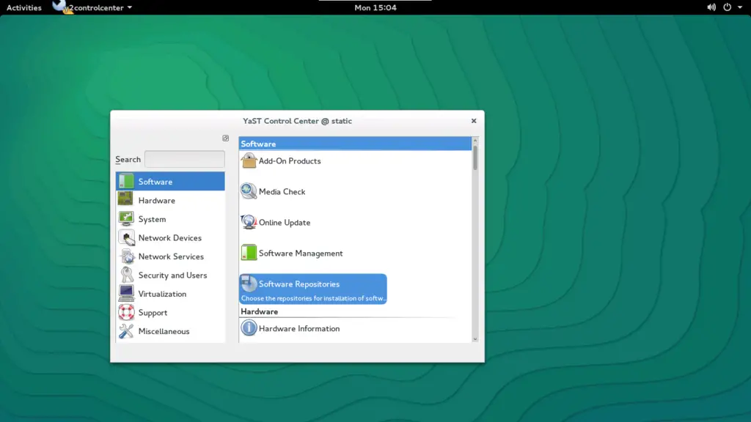Viewport: 751px width, 422px height.
Task: Click the scrollbar down arrow
Action: click(x=475, y=339)
